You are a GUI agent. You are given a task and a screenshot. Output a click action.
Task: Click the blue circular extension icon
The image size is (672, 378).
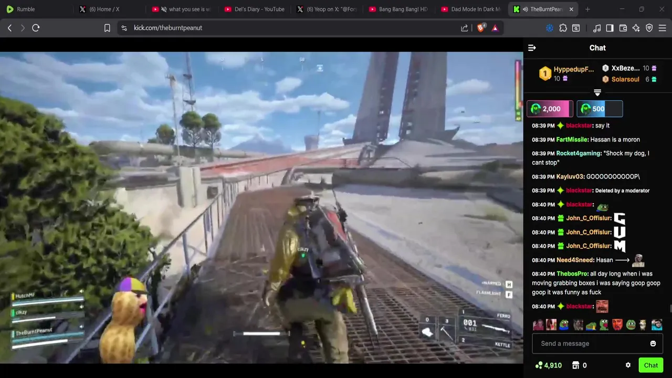click(550, 28)
